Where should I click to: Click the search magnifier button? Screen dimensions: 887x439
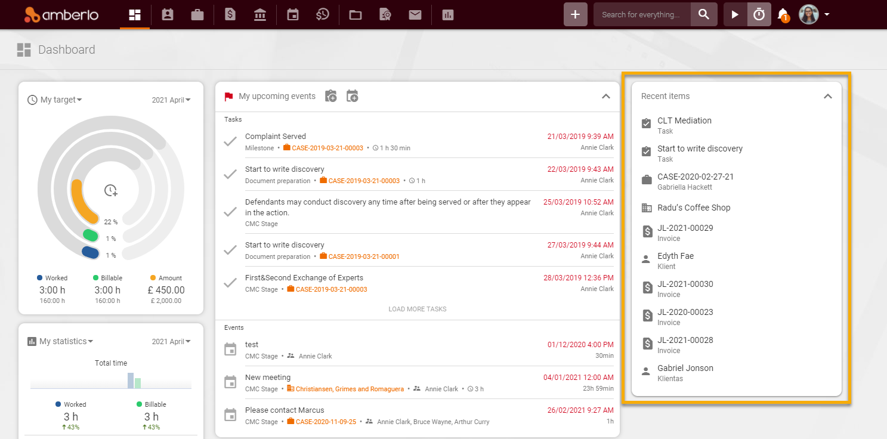tap(704, 14)
